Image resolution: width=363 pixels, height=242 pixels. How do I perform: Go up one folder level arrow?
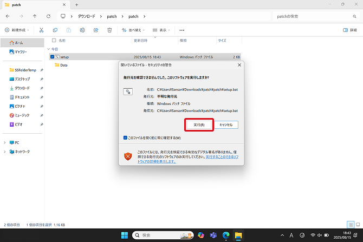(x=35, y=16)
